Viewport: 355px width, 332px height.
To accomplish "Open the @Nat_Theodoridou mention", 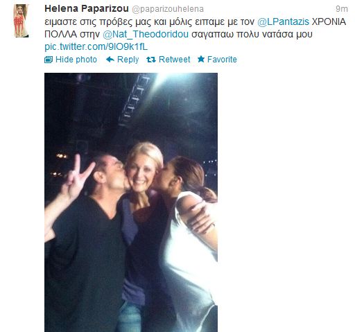I will point(146,34).
